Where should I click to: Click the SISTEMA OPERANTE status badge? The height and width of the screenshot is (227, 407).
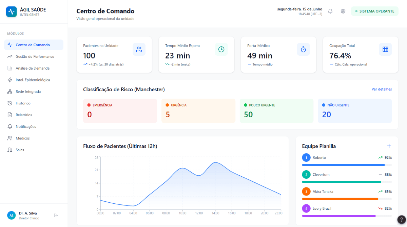(375, 11)
